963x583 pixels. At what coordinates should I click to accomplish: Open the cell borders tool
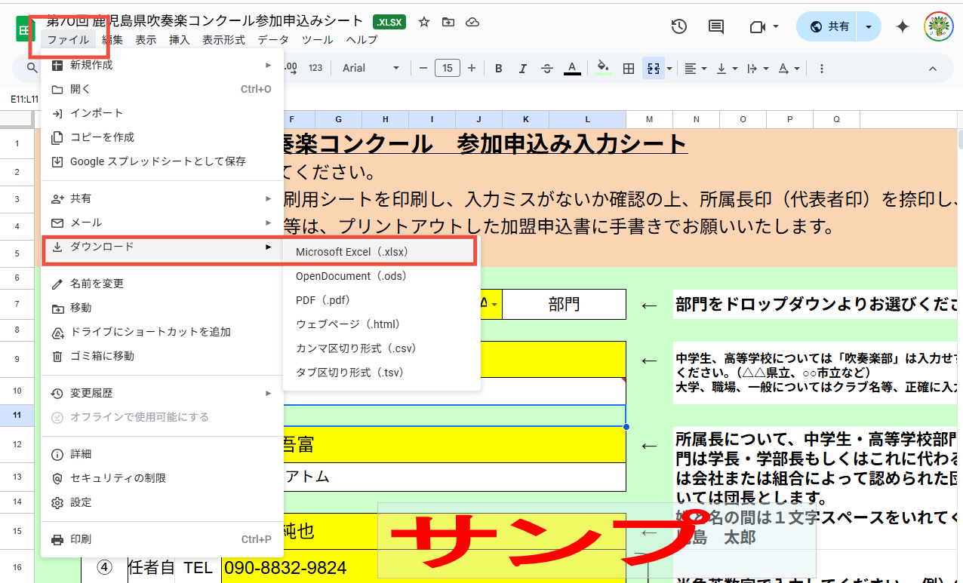[628, 69]
